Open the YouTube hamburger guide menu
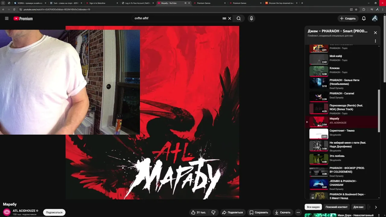Screen dimensions: 386x217 click(7, 18)
